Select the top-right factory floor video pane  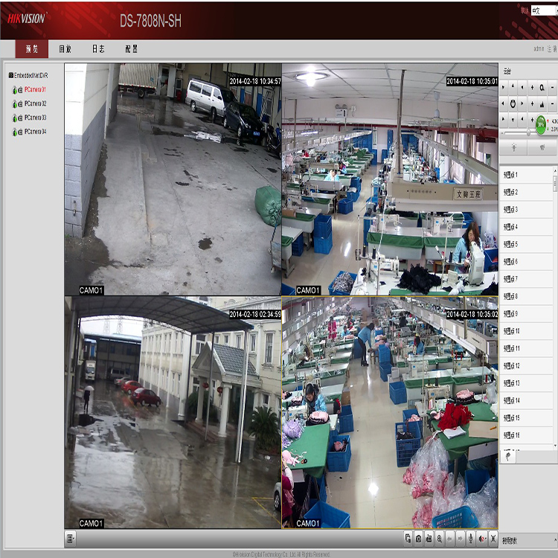pos(389,179)
